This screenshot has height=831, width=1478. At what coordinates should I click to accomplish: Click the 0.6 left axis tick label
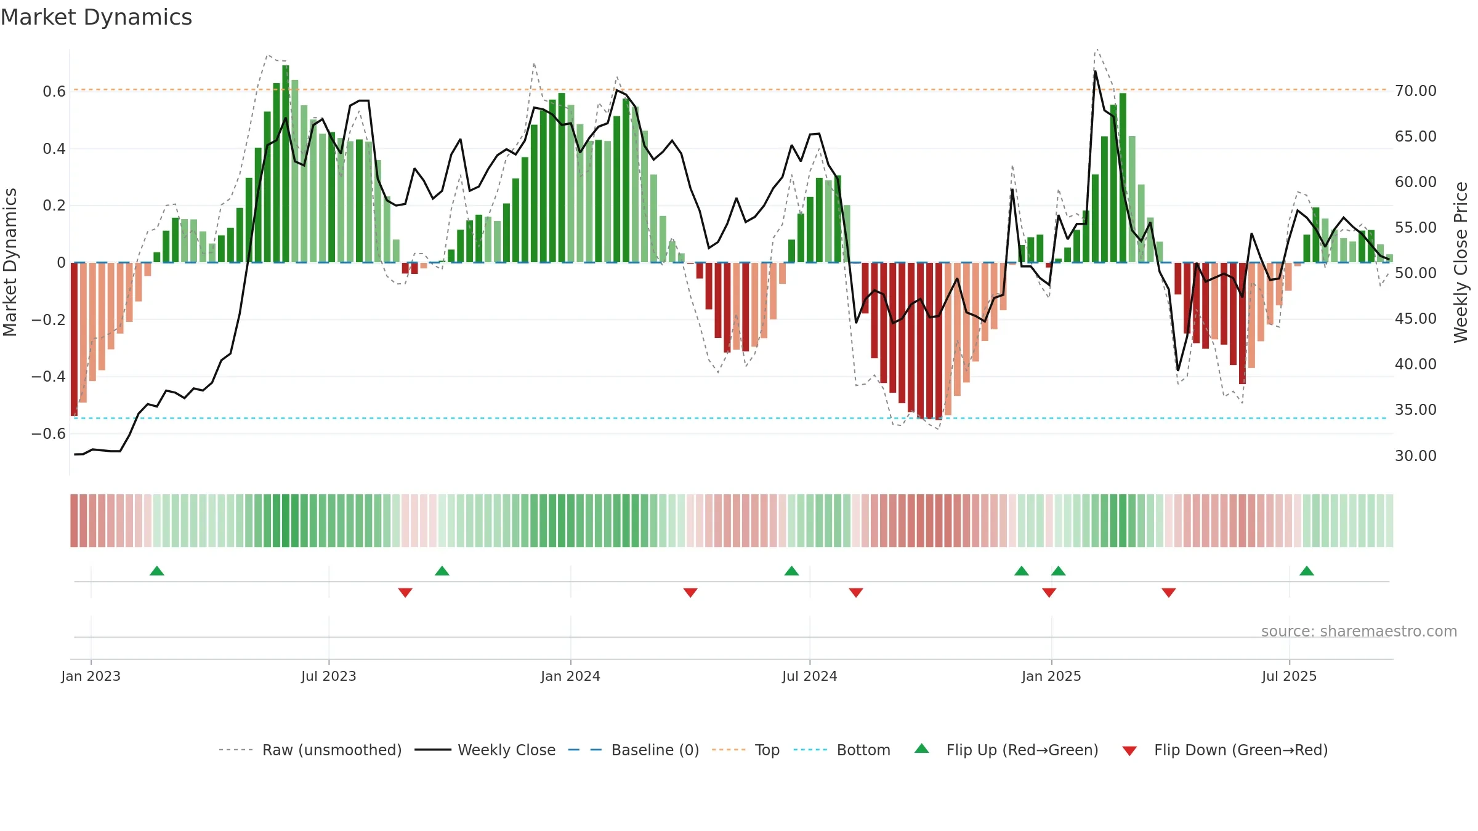[x=54, y=91]
